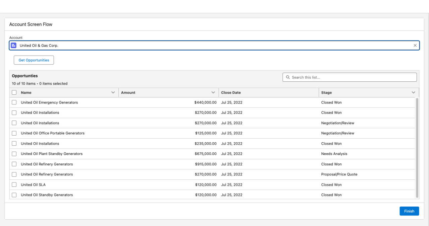Screen dimensions: 429x226
Task: Click the $915,000.00 amount cell
Action: pyautogui.click(x=206, y=164)
